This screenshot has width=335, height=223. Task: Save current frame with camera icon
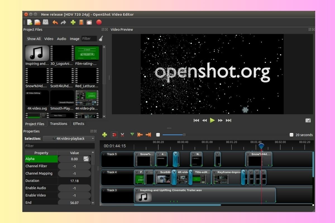(308, 120)
